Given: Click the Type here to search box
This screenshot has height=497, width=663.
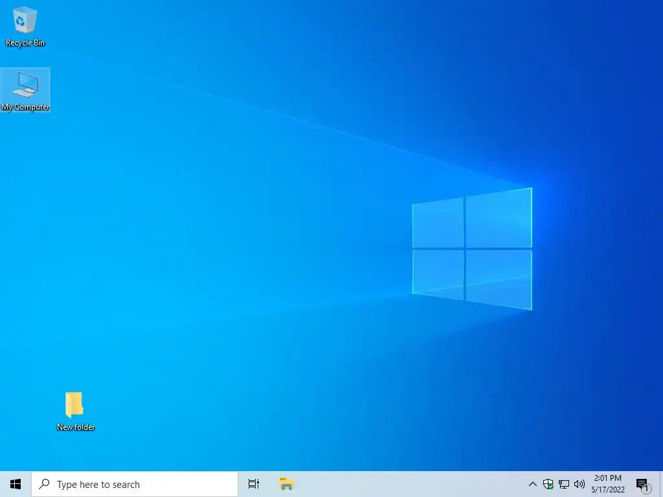Looking at the screenshot, I should point(135,484).
